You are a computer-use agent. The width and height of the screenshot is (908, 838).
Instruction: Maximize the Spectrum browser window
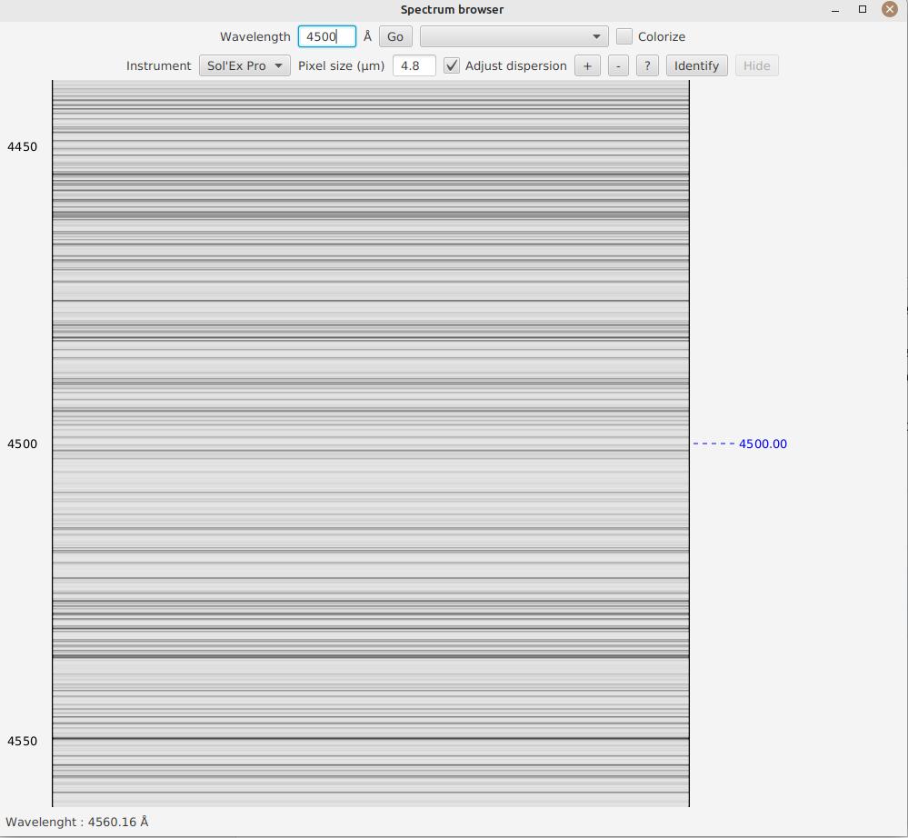point(863,10)
